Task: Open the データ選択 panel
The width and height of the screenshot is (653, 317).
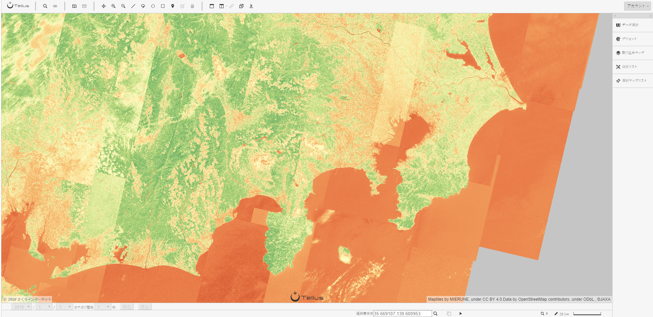Action: coord(633,25)
